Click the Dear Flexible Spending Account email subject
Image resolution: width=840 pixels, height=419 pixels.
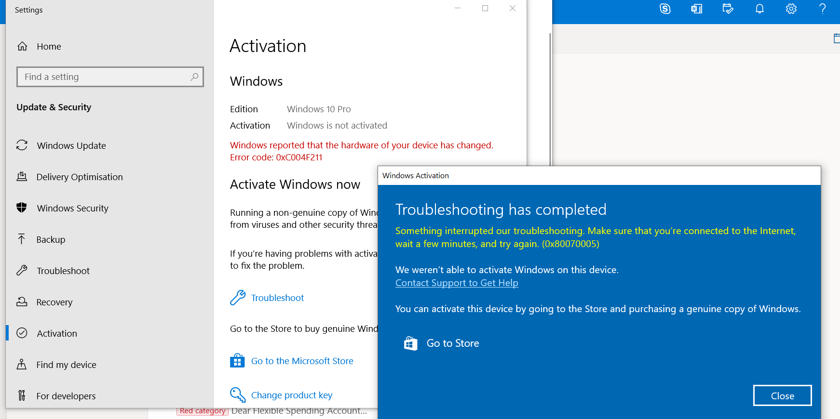click(299, 411)
